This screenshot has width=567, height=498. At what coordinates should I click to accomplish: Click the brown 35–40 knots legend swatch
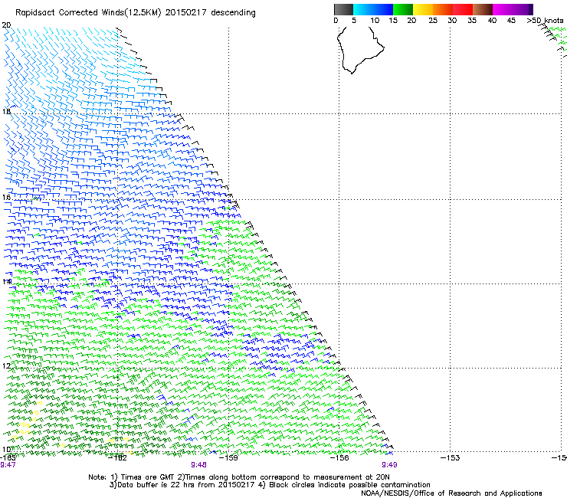[483, 9]
